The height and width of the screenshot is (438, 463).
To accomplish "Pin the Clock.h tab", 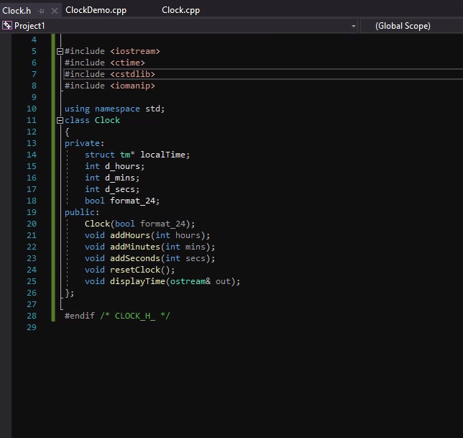I will [x=42, y=11].
